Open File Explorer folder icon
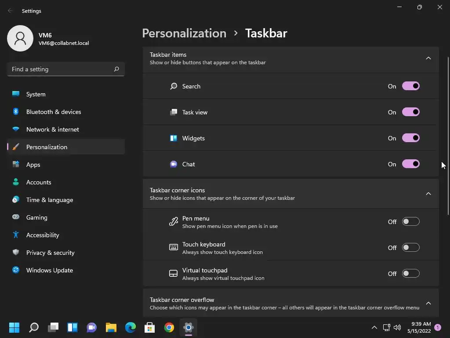The width and height of the screenshot is (450, 338). (x=111, y=327)
